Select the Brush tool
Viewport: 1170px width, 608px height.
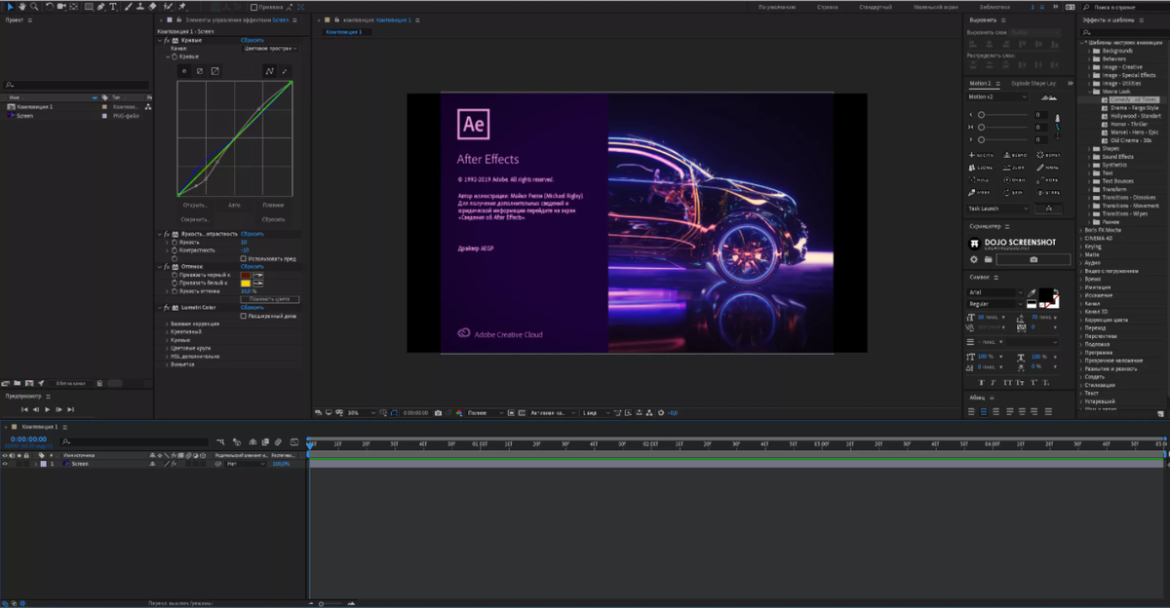pos(128,6)
